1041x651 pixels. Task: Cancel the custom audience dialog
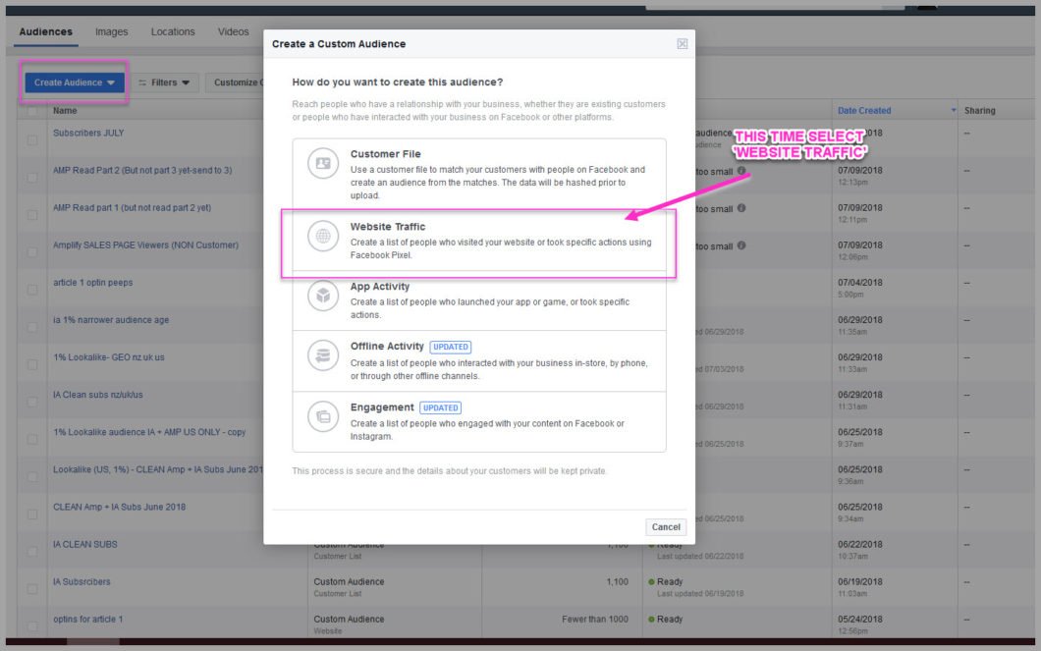click(665, 527)
